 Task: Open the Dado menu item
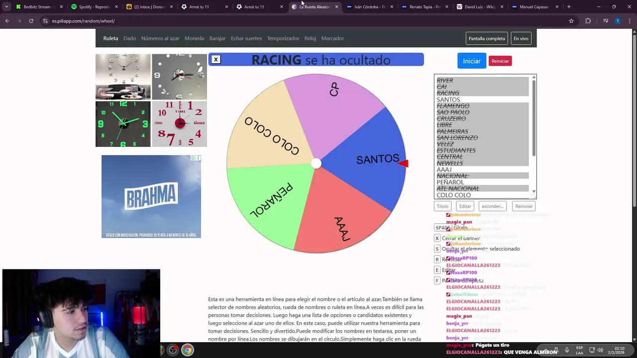click(x=129, y=38)
